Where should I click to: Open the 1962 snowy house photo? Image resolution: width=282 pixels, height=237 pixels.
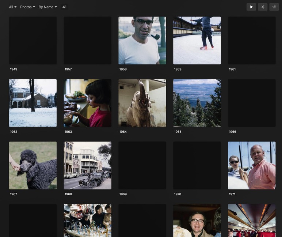[x=33, y=103]
